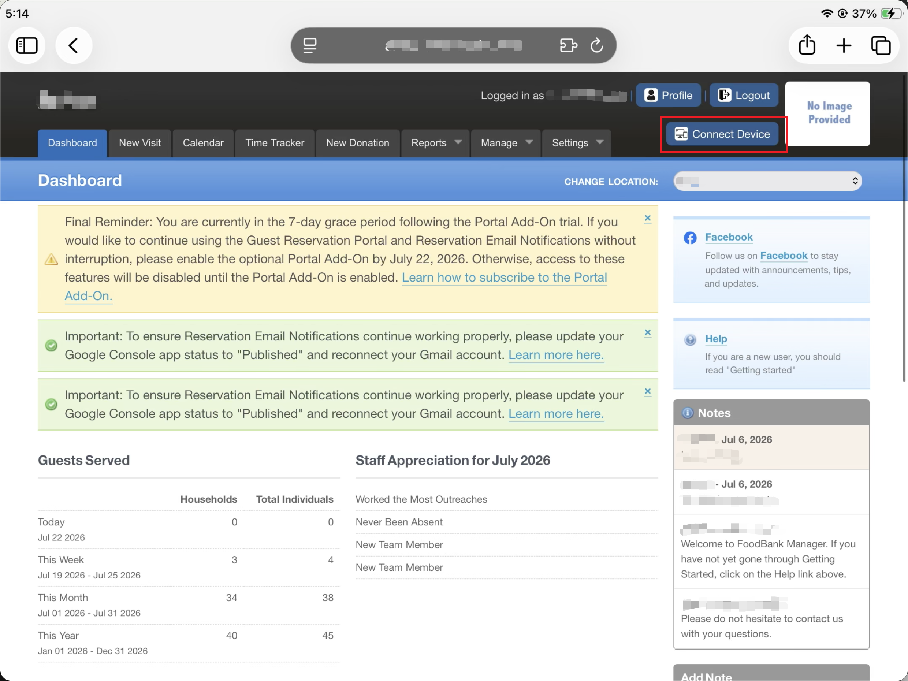This screenshot has width=908, height=681.
Task: Click the Connect Device button
Action: pyautogui.click(x=722, y=134)
